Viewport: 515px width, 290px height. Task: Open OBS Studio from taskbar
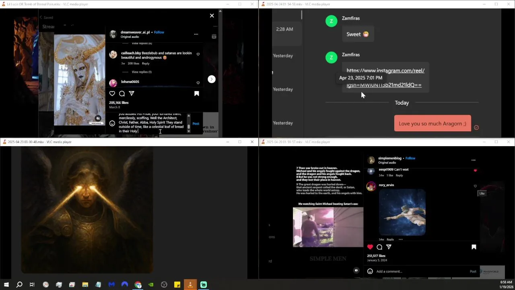pyautogui.click(x=164, y=285)
